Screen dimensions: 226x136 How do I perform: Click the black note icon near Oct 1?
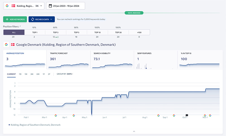(x=187, y=115)
